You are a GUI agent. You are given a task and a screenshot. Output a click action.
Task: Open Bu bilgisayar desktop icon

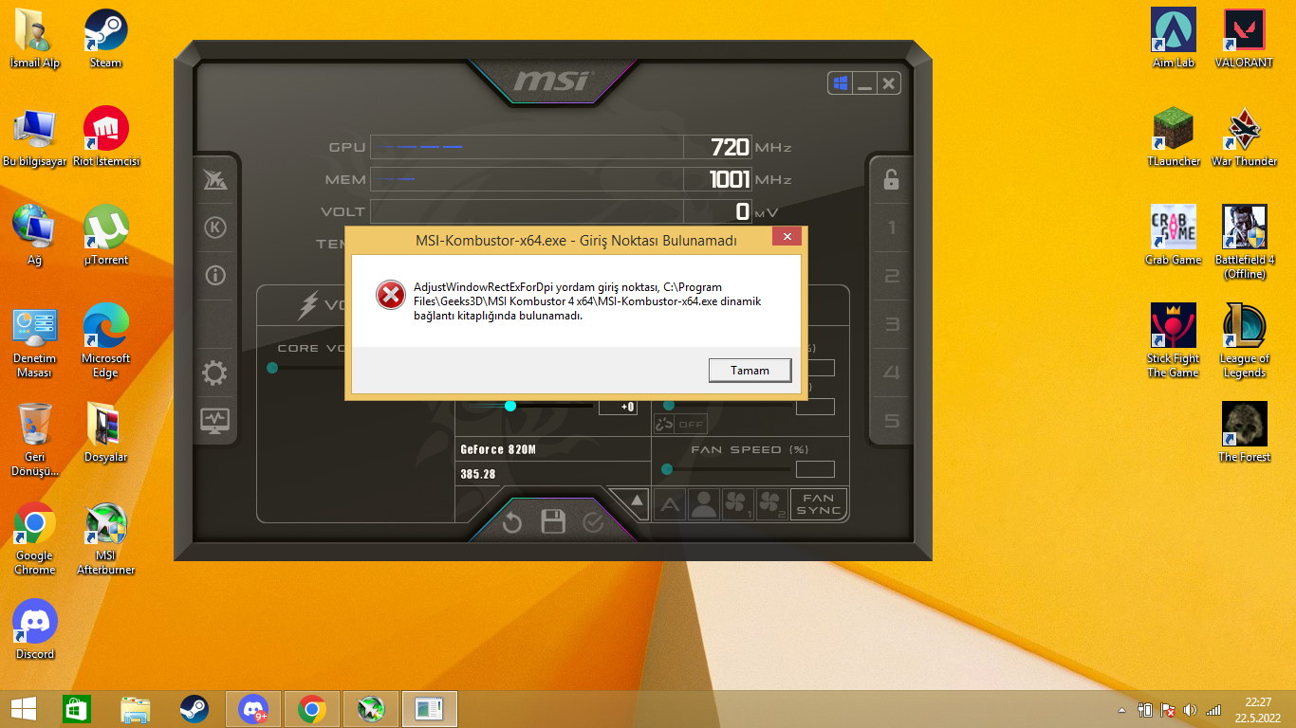pos(35,137)
